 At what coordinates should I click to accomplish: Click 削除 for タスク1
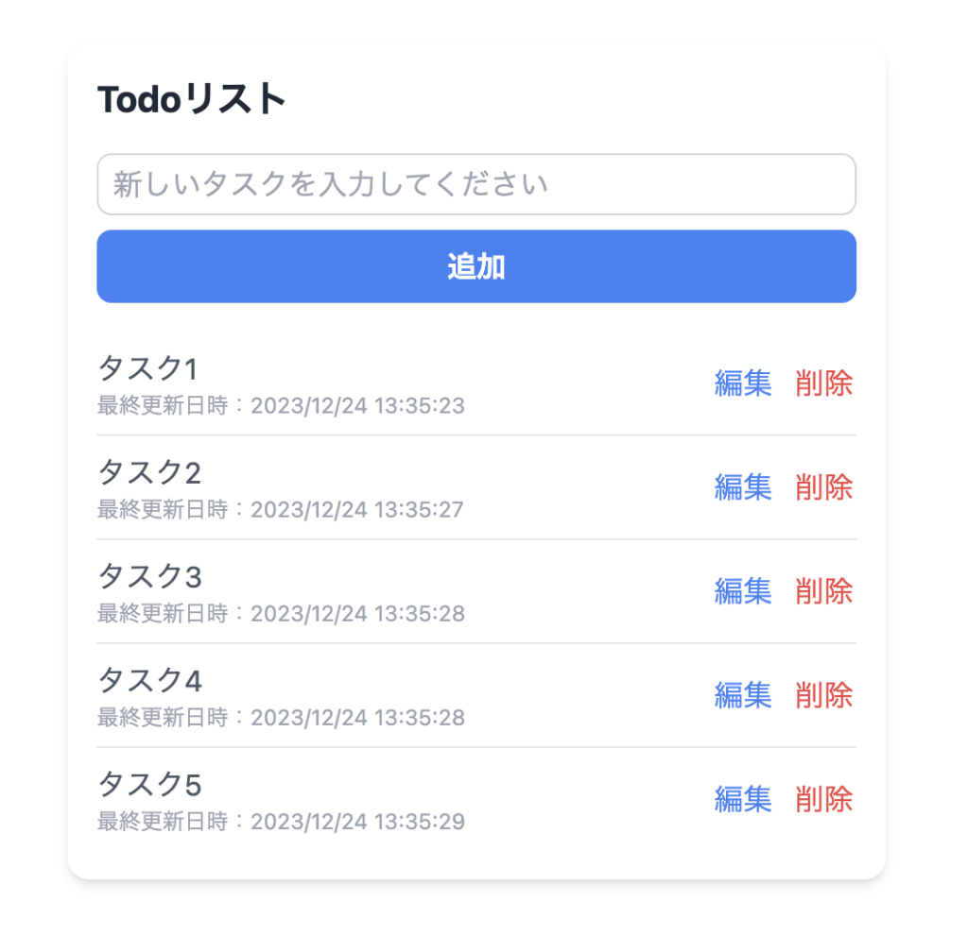pyautogui.click(x=823, y=383)
